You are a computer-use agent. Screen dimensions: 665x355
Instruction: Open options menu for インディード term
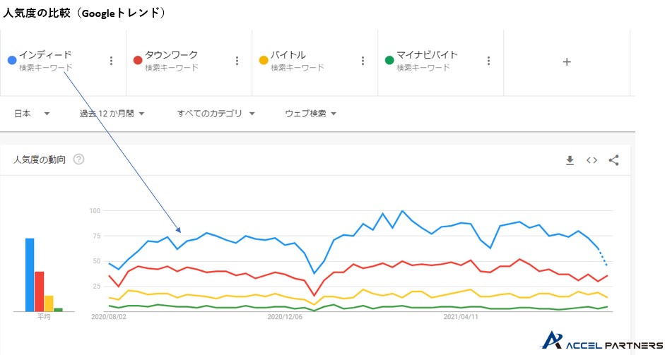[111, 61]
